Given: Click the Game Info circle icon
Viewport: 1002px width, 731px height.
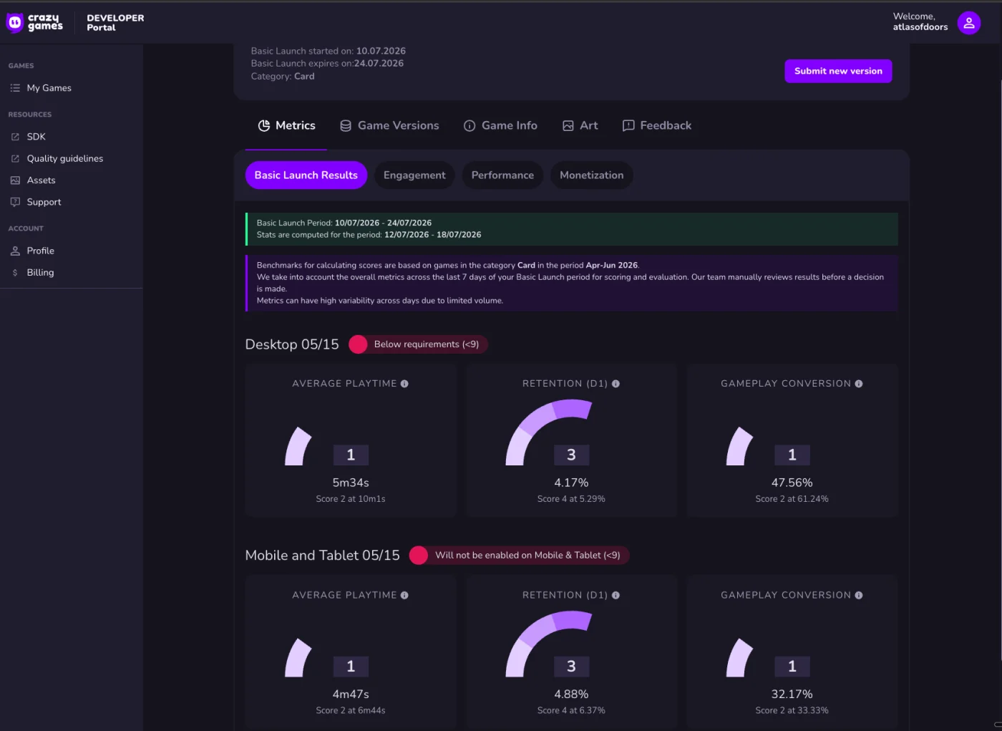Looking at the screenshot, I should 470,126.
